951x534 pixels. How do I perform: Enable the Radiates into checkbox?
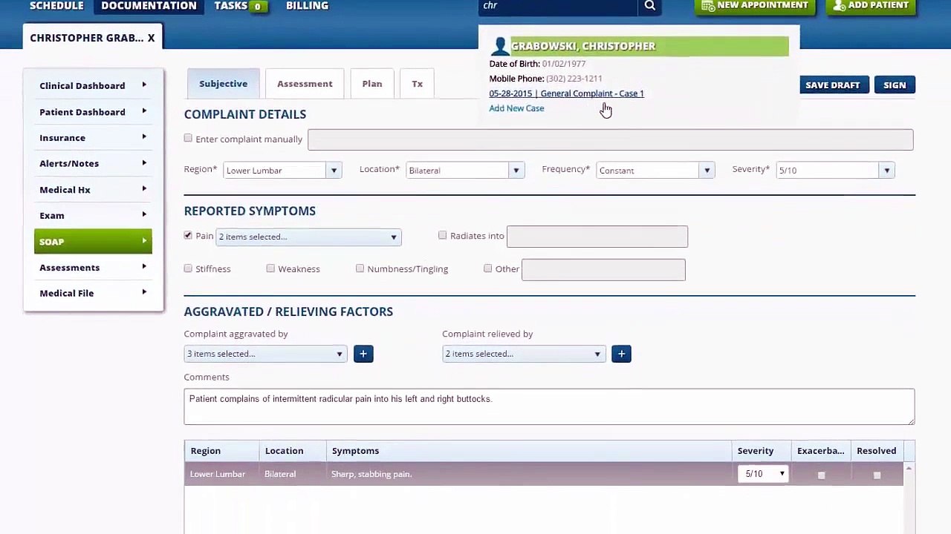pos(443,235)
